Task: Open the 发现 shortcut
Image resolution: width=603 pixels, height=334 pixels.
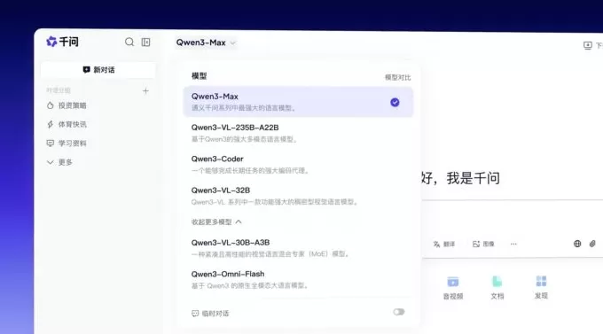Action: (x=541, y=287)
